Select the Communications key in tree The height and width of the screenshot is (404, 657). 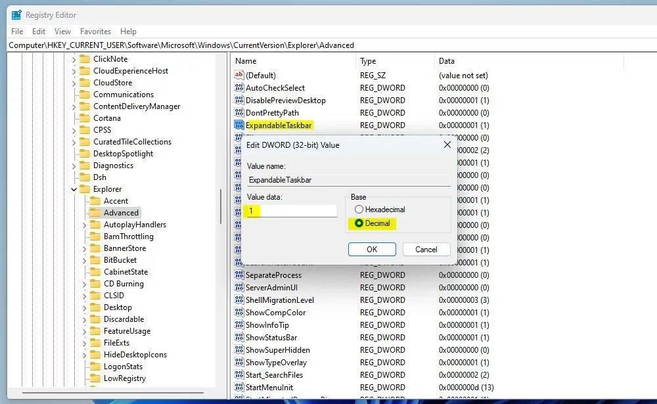(124, 95)
